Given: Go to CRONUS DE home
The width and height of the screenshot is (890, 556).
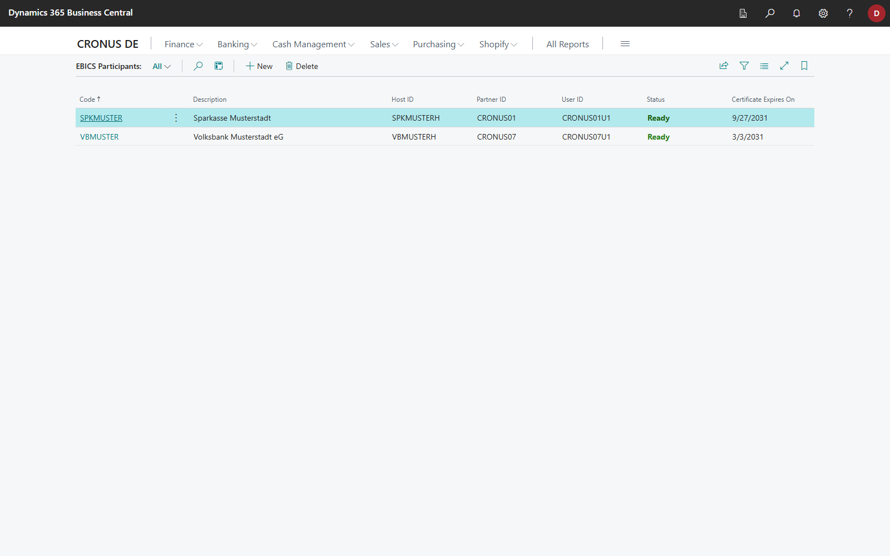Looking at the screenshot, I should tap(108, 44).
